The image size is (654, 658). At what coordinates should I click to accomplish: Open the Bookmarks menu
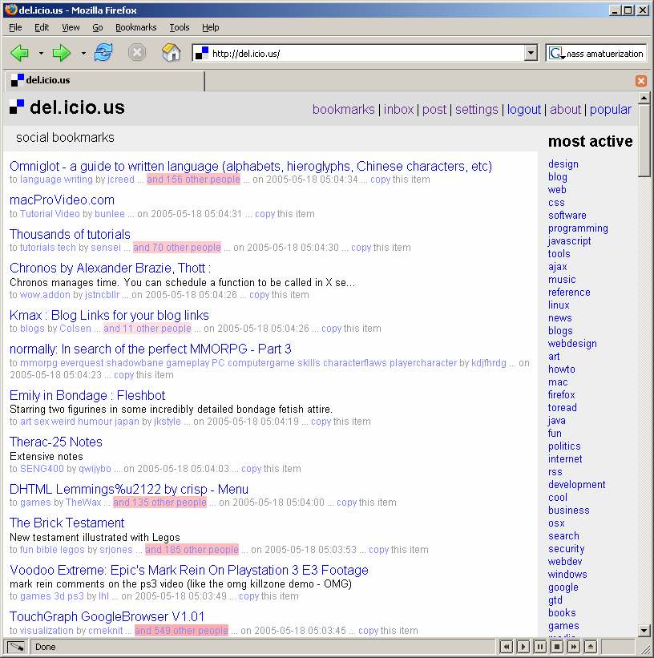[136, 28]
